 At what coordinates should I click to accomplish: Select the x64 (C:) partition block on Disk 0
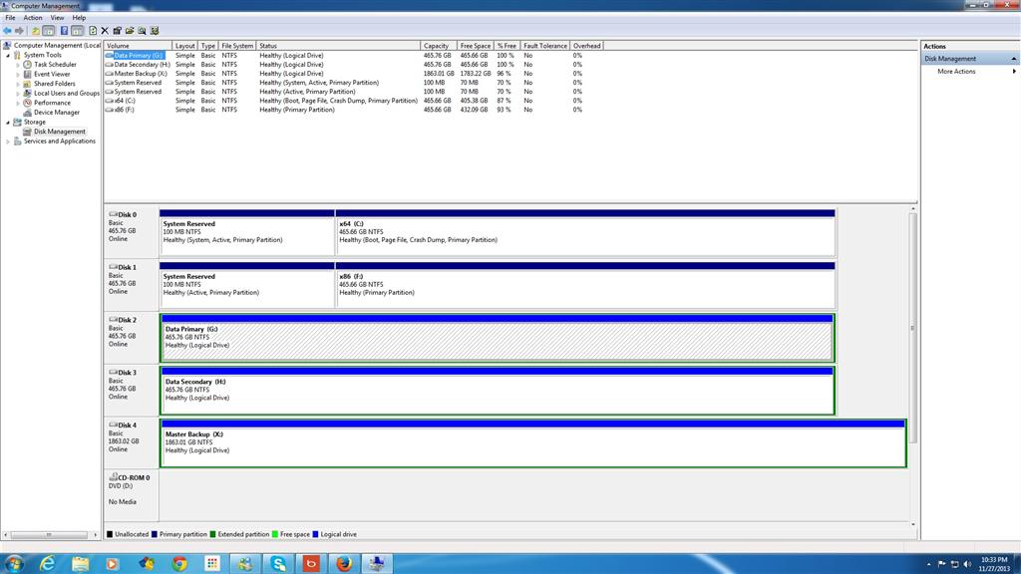coord(585,233)
